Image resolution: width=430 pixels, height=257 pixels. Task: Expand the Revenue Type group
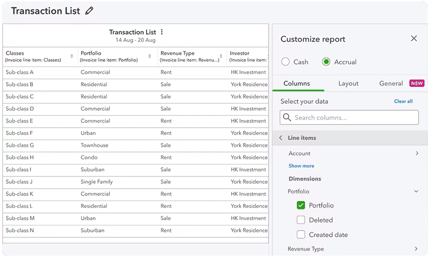[x=417, y=249]
